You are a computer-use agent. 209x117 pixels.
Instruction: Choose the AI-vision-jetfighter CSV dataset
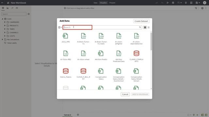(119, 39)
